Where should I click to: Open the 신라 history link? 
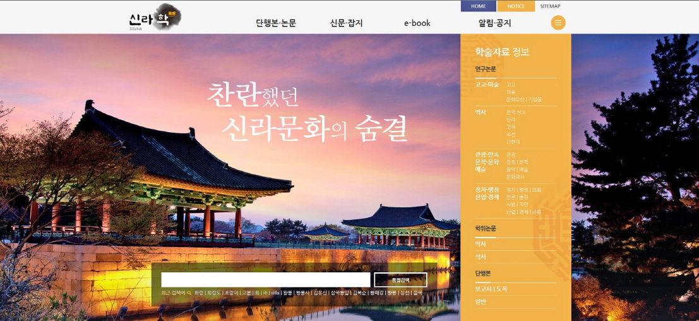[x=511, y=119]
